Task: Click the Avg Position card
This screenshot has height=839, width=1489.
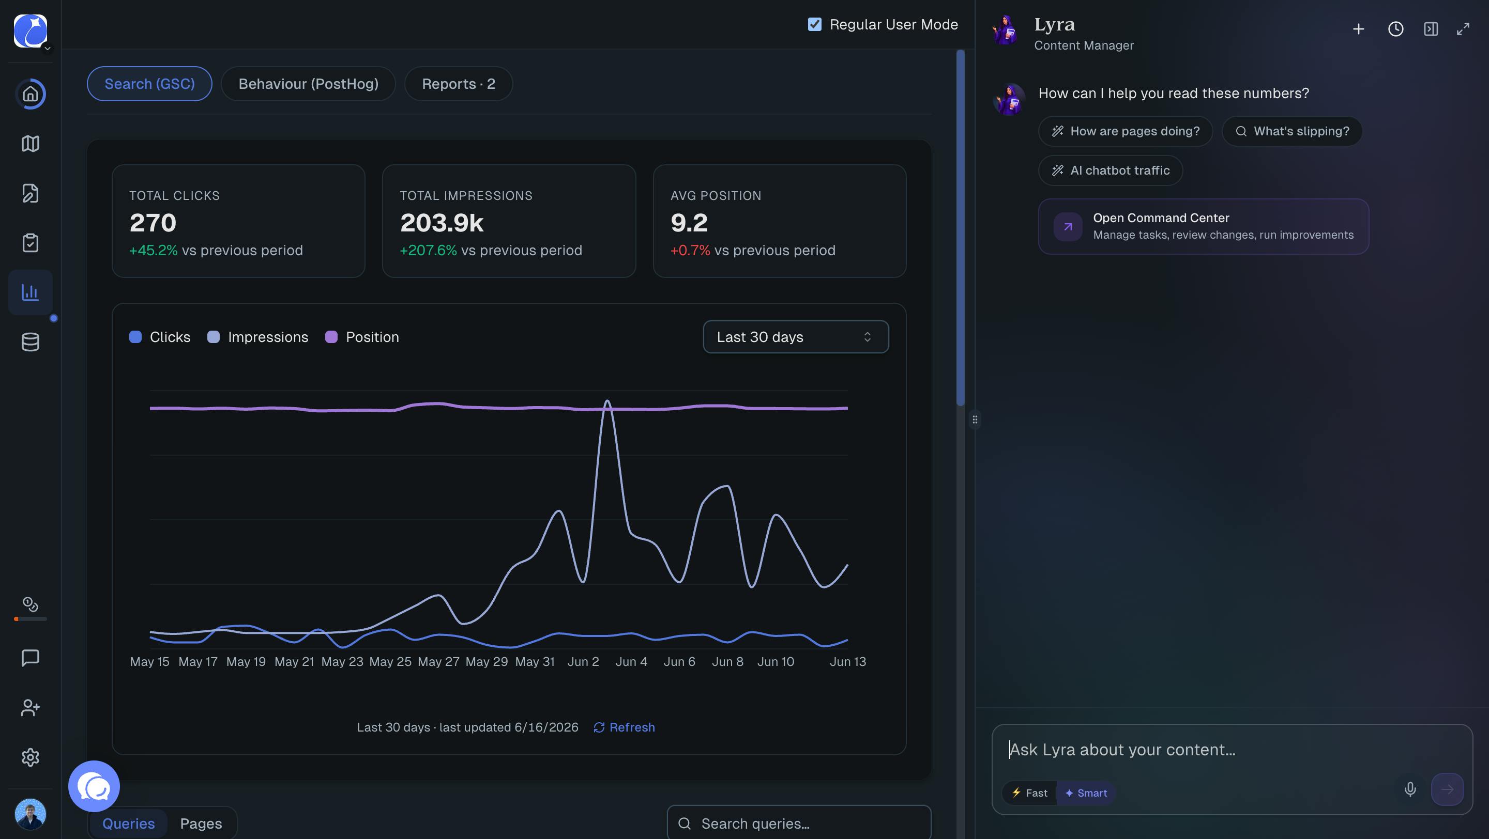Action: pos(779,221)
